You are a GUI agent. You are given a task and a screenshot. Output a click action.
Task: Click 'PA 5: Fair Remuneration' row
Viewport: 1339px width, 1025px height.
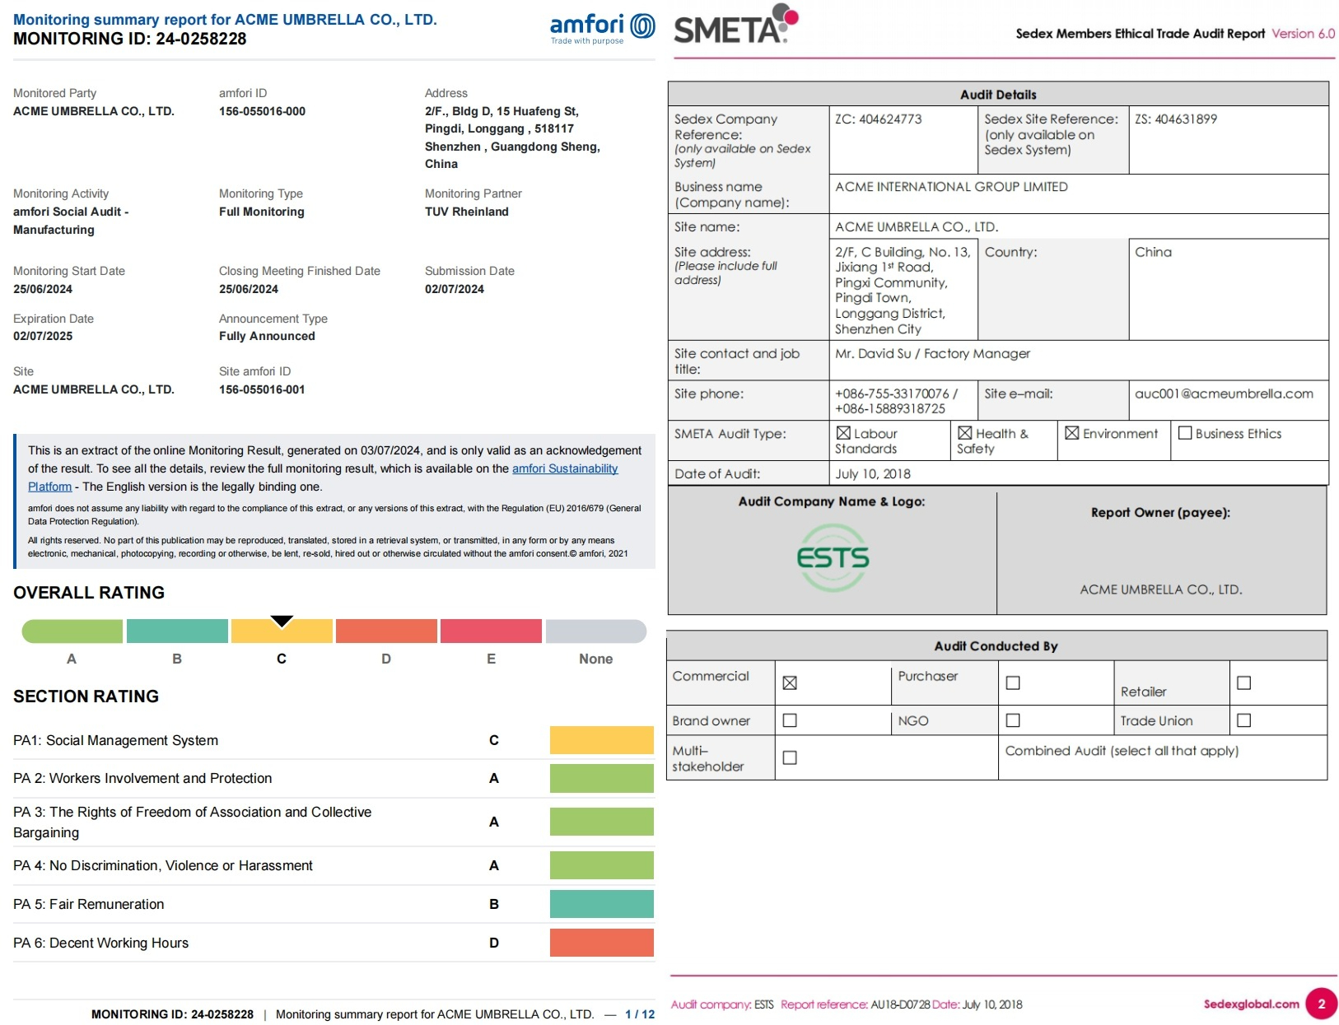point(334,904)
